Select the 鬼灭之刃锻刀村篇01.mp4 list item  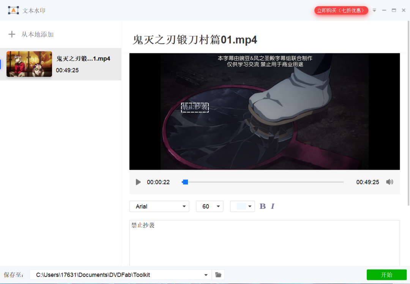tap(61, 64)
